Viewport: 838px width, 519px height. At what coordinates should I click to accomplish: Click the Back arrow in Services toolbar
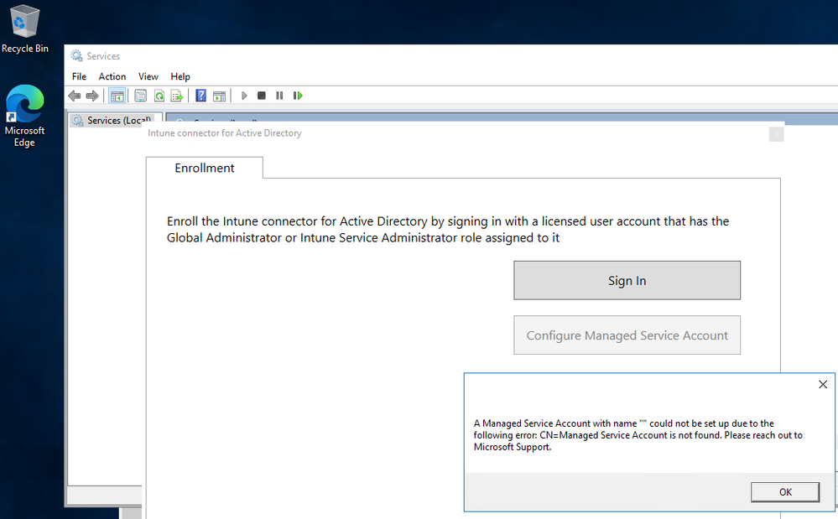click(x=75, y=96)
